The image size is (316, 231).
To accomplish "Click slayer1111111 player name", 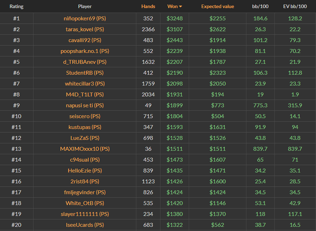I will click(85, 214).
